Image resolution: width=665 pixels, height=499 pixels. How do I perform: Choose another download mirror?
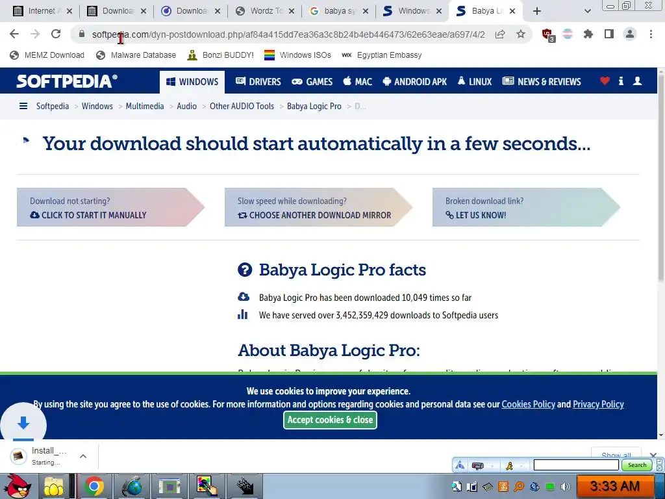point(318,207)
